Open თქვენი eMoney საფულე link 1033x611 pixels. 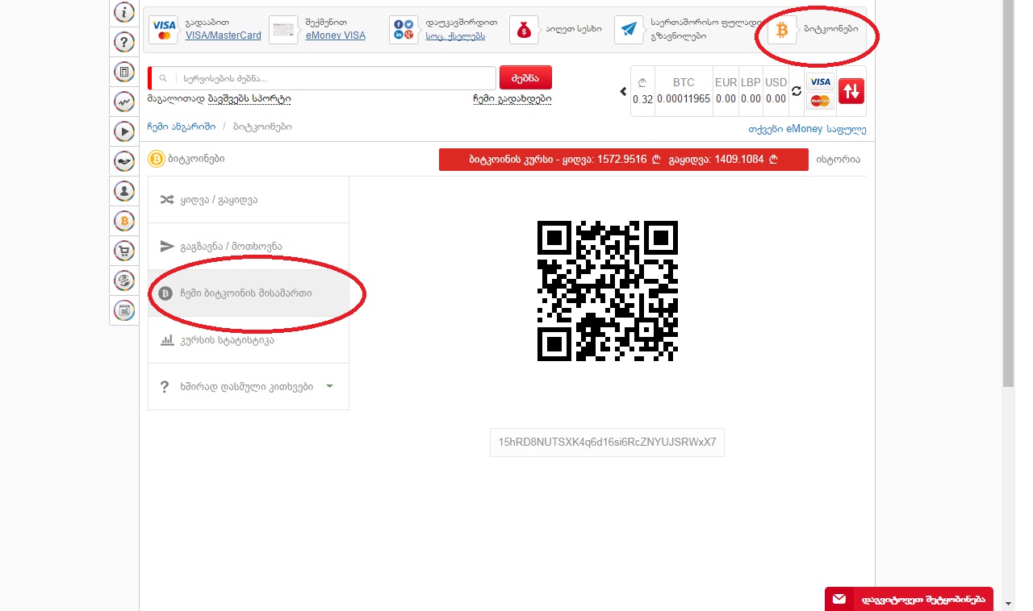pyautogui.click(x=807, y=129)
